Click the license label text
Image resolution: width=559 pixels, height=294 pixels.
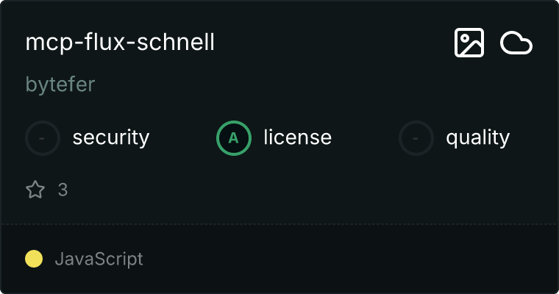(297, 137)
